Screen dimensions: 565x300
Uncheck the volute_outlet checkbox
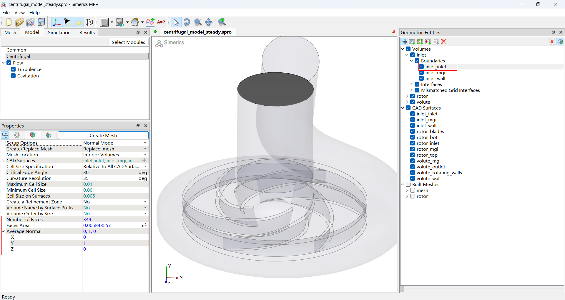(x=413, y=167)
